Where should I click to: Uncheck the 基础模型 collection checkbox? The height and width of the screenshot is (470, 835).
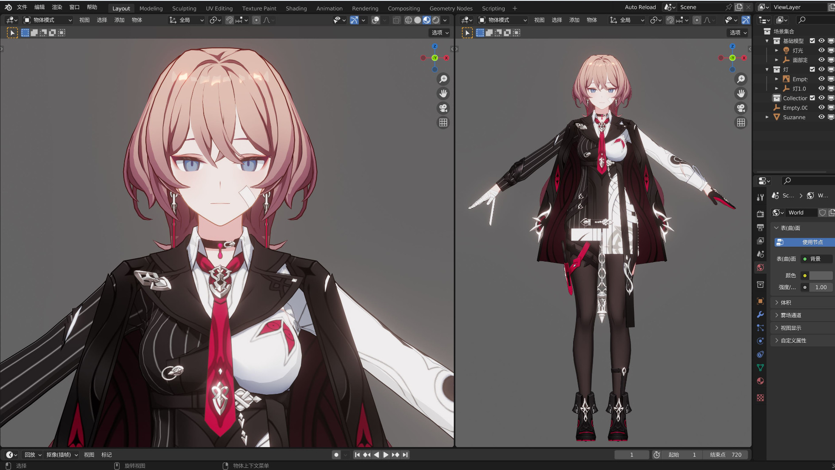[812, 41]
